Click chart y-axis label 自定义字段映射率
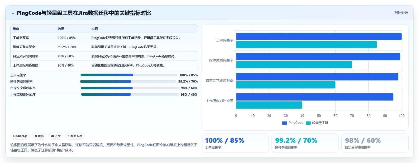 point(220,81)
